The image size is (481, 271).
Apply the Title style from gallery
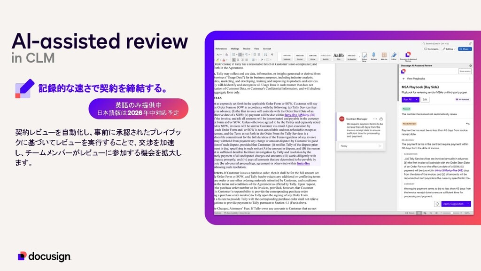point(339,57)
